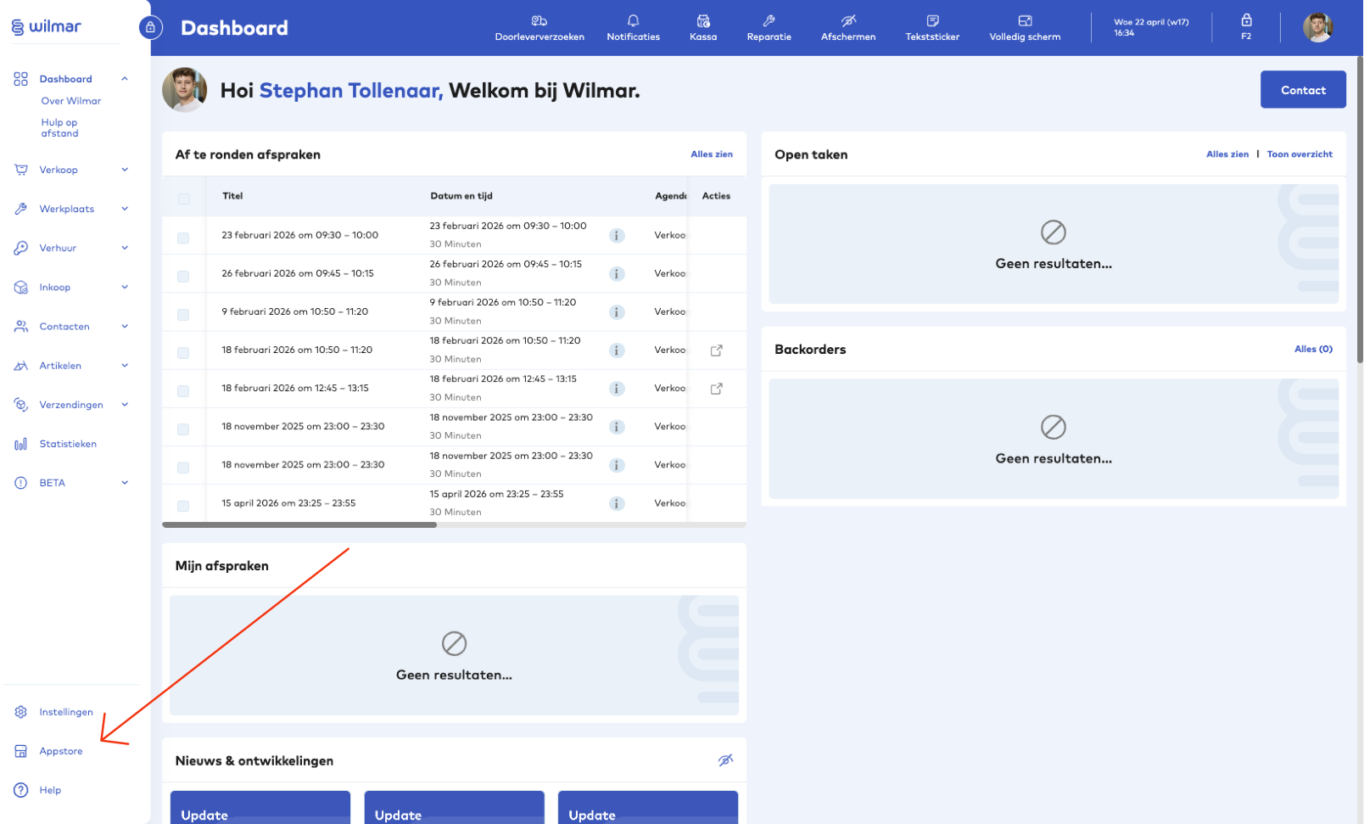Viewport: 1364px width, 824px height.
Task: Open the Appstore in sidebar
Action: point(61,751)
